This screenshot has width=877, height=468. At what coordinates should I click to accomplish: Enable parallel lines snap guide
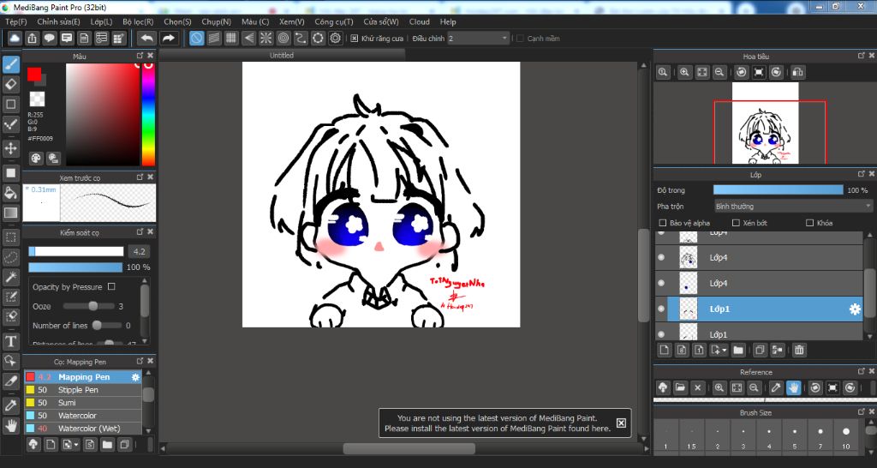(213, 38)
